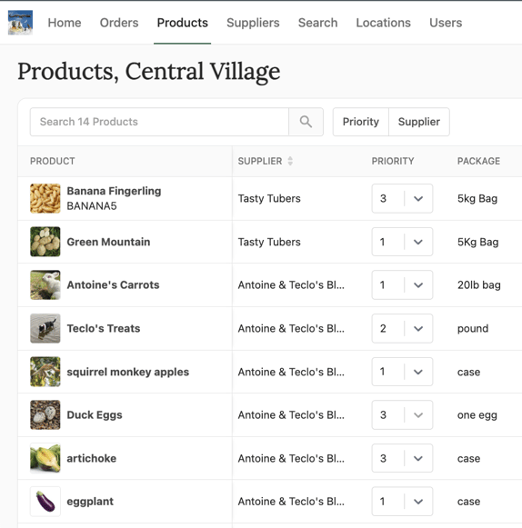The image size is (522, 528).
Task: Click the eggplant product image
Action: 45,502
